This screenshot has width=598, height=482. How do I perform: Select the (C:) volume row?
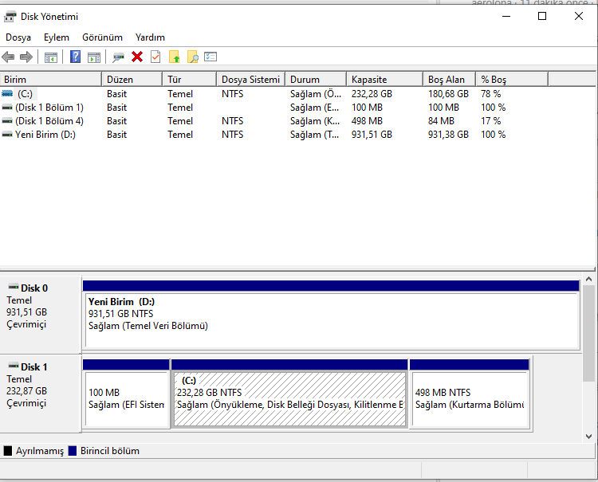pyautogui.click(x=273, y=94)
